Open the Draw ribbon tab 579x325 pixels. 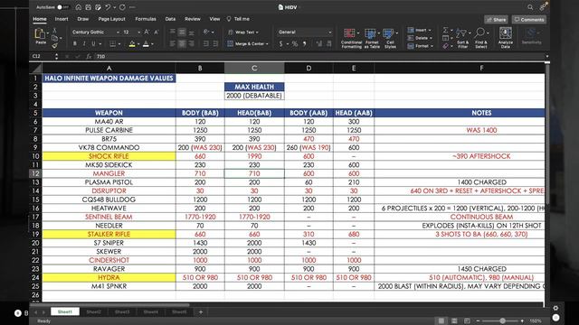tap(83, 19)
